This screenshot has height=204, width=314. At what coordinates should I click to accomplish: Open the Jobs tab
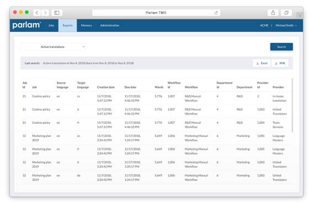click(x=51, y=25)
